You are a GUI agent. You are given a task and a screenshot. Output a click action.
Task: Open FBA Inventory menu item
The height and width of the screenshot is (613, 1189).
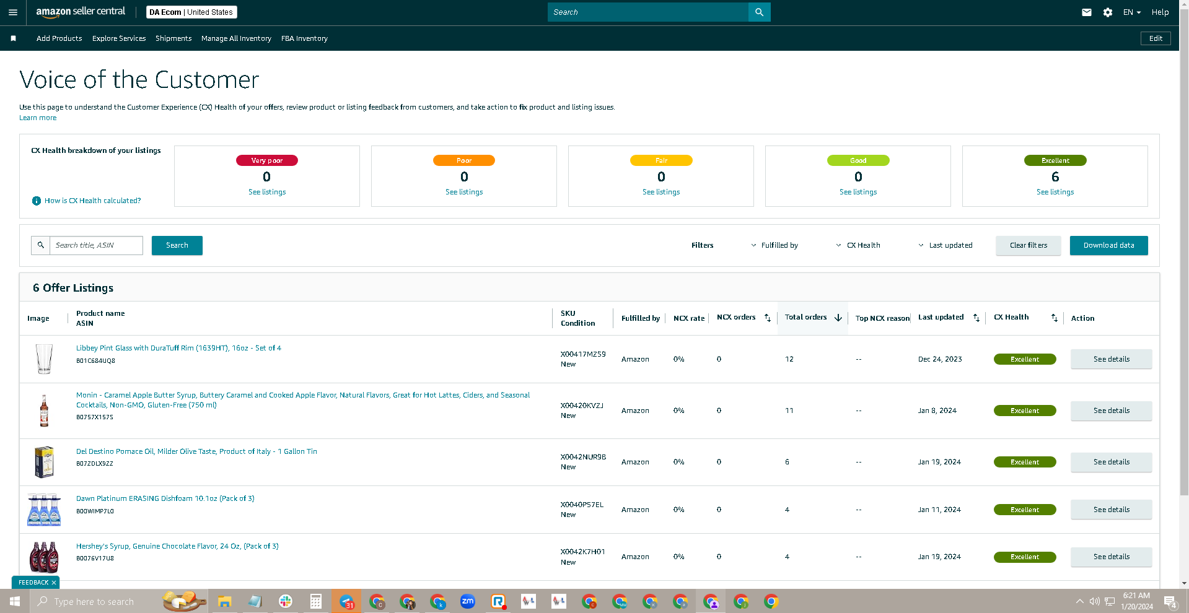304,38
